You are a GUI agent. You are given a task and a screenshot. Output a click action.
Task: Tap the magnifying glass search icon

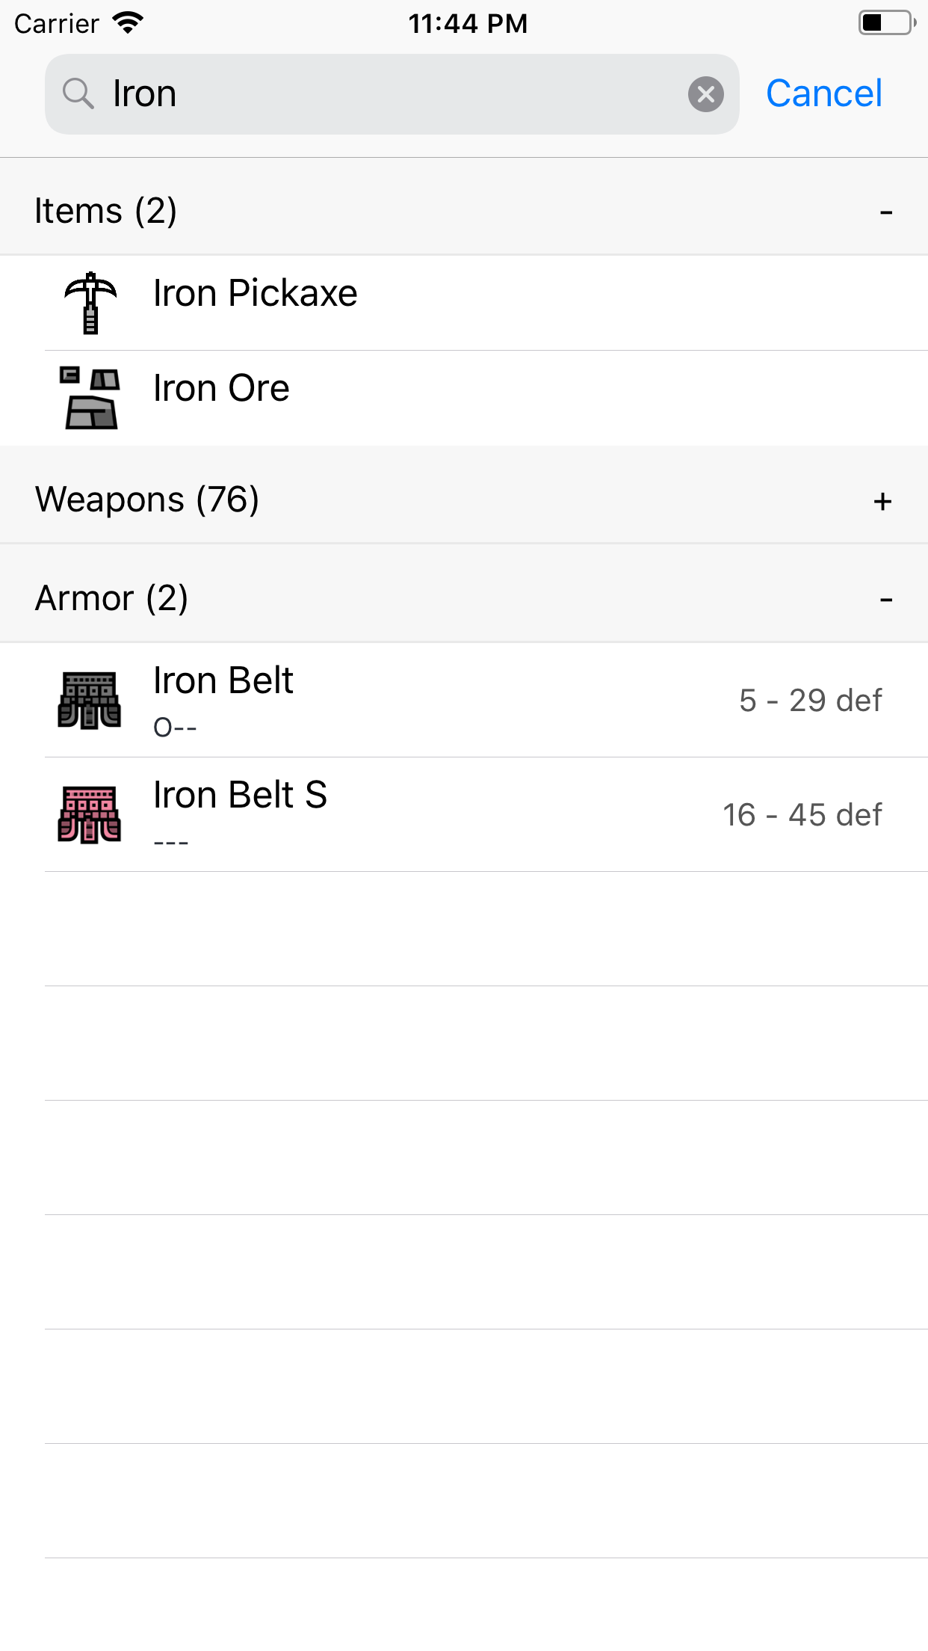pos(78,94)
